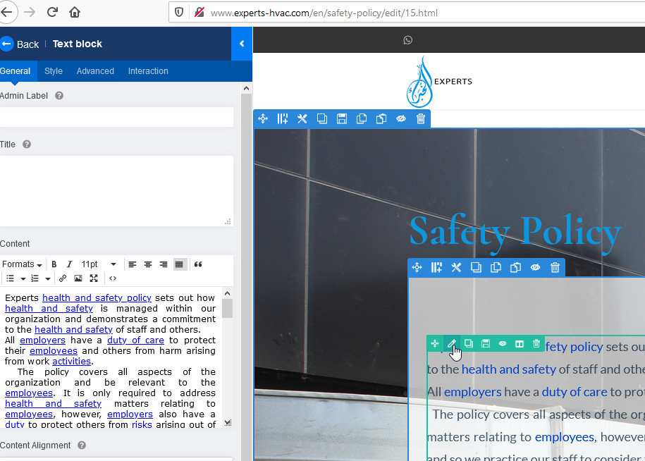Click the insert link icon
Screen dimensions: 645x461
(63, 278)
